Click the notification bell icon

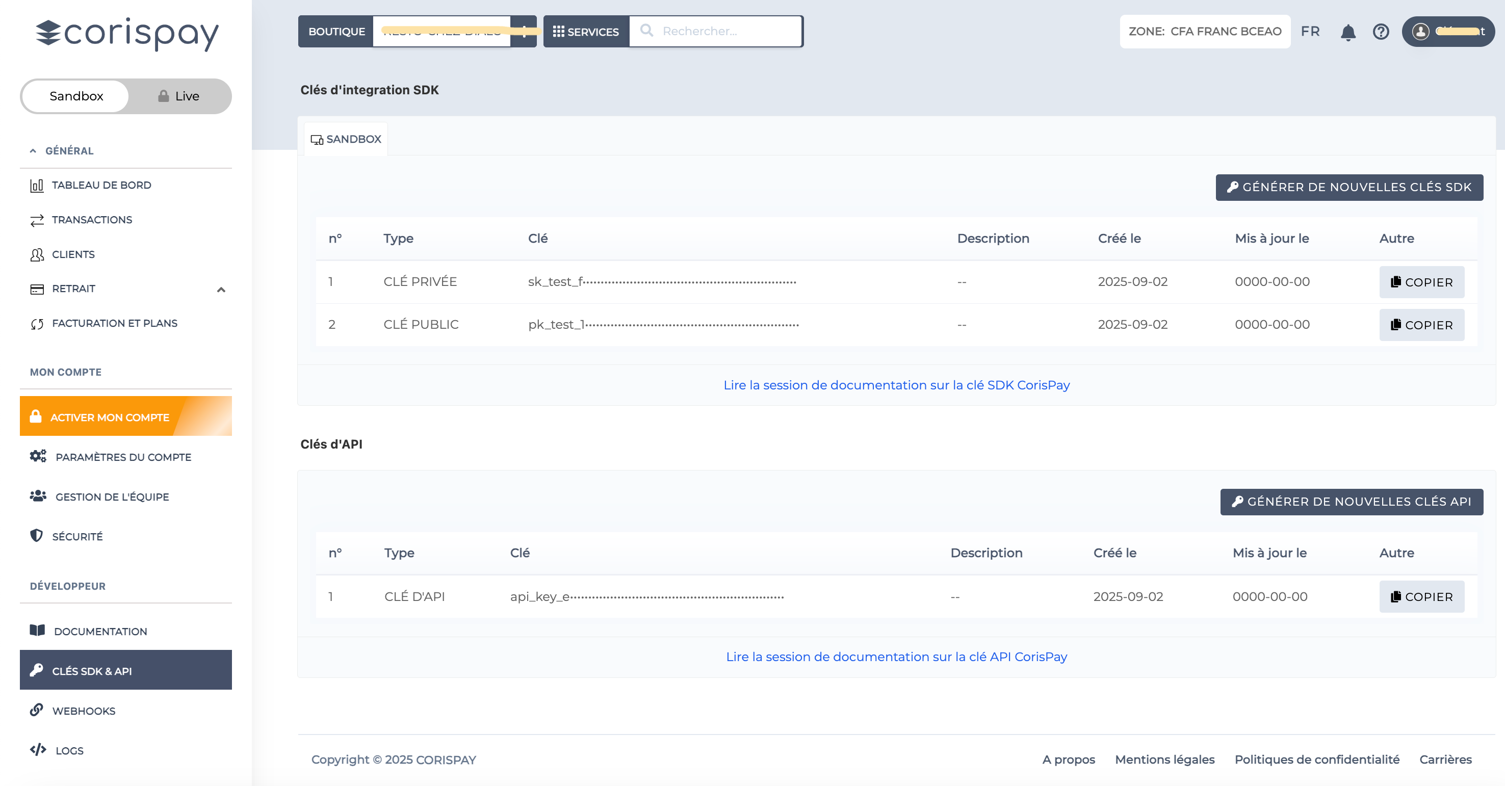(1348, 32)
